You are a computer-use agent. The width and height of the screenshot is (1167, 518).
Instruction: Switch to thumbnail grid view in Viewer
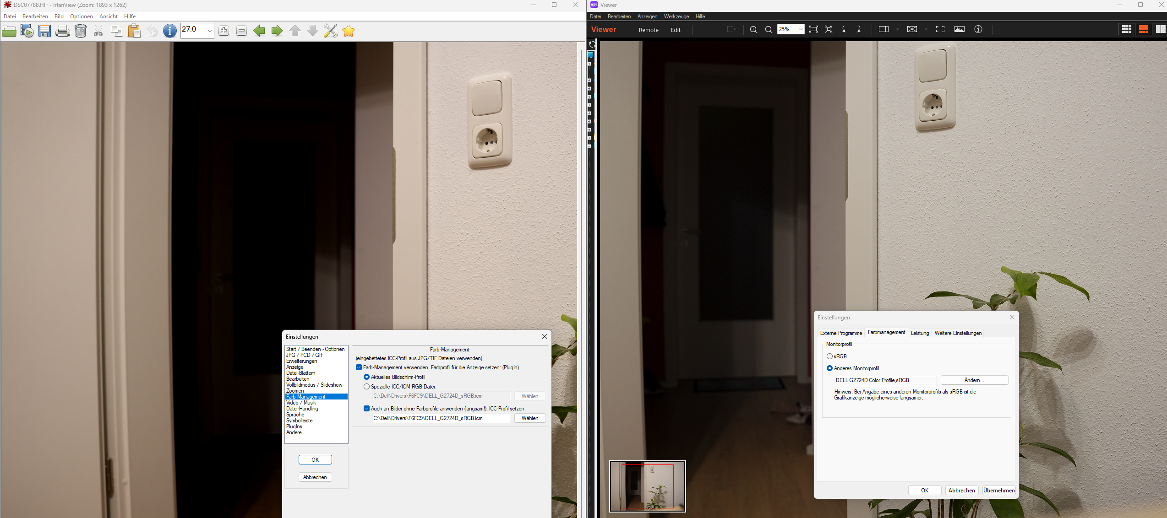pyautogui.click(x=1126, y=29)
